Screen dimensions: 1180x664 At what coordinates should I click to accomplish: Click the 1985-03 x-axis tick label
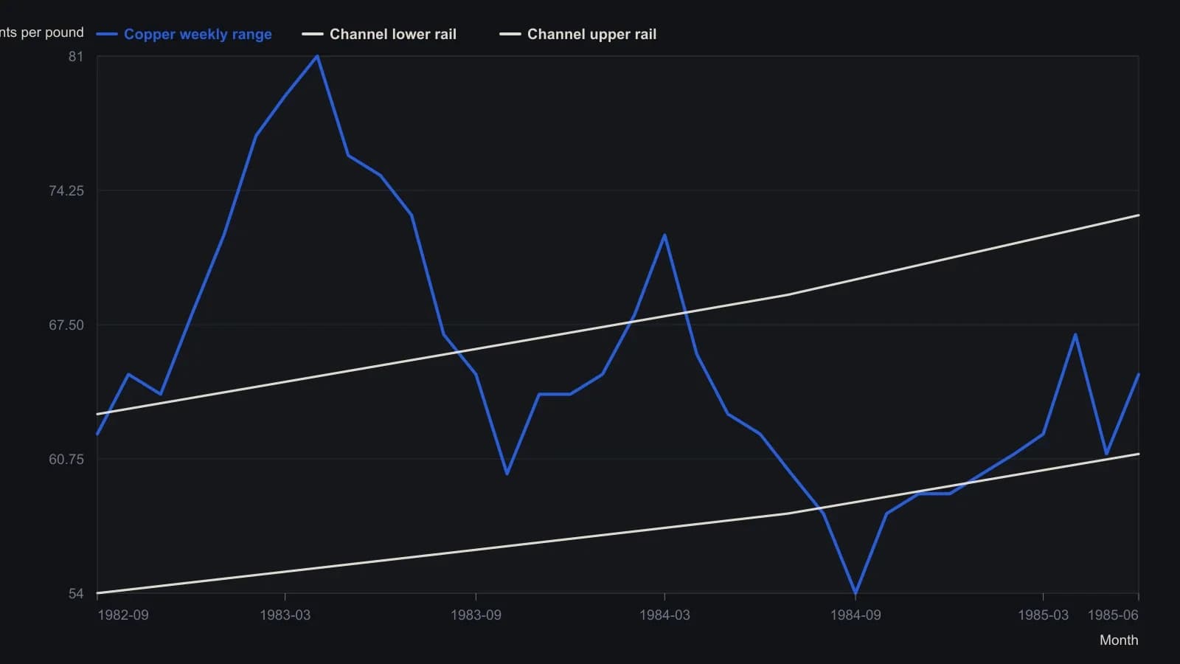pyautogui.click(x=1043, y=615)
